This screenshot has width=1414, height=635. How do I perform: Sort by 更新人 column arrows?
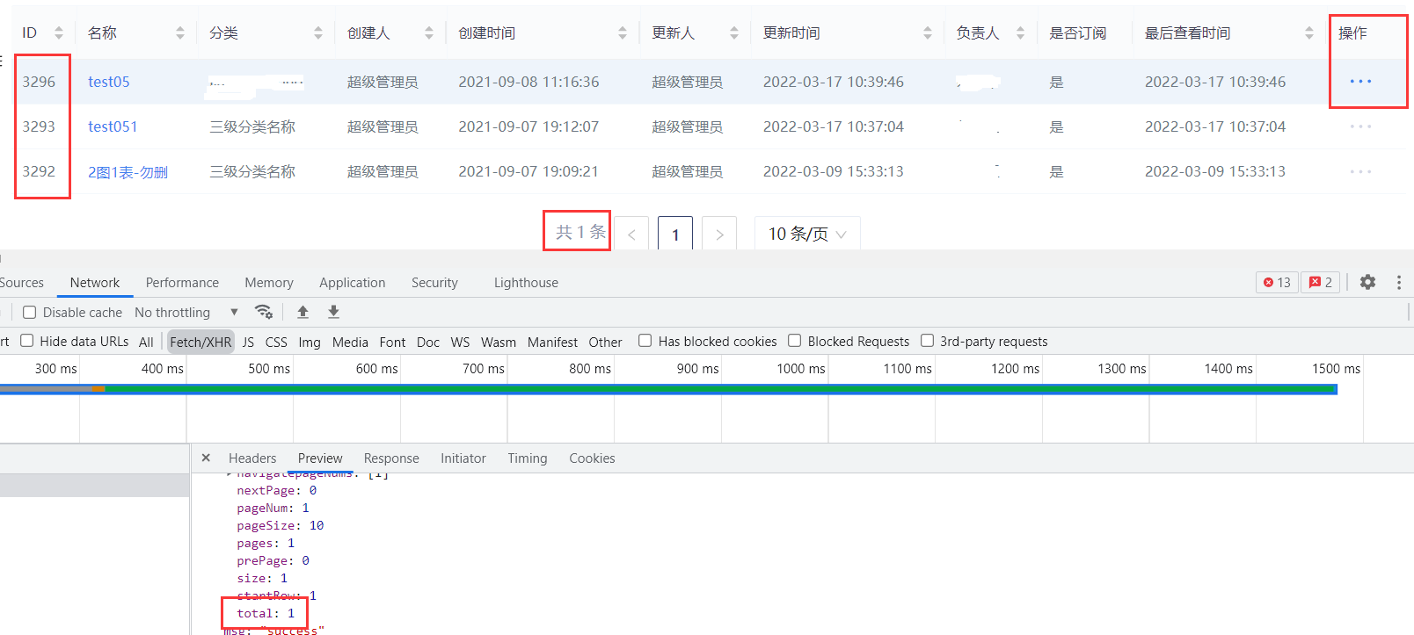734,33
